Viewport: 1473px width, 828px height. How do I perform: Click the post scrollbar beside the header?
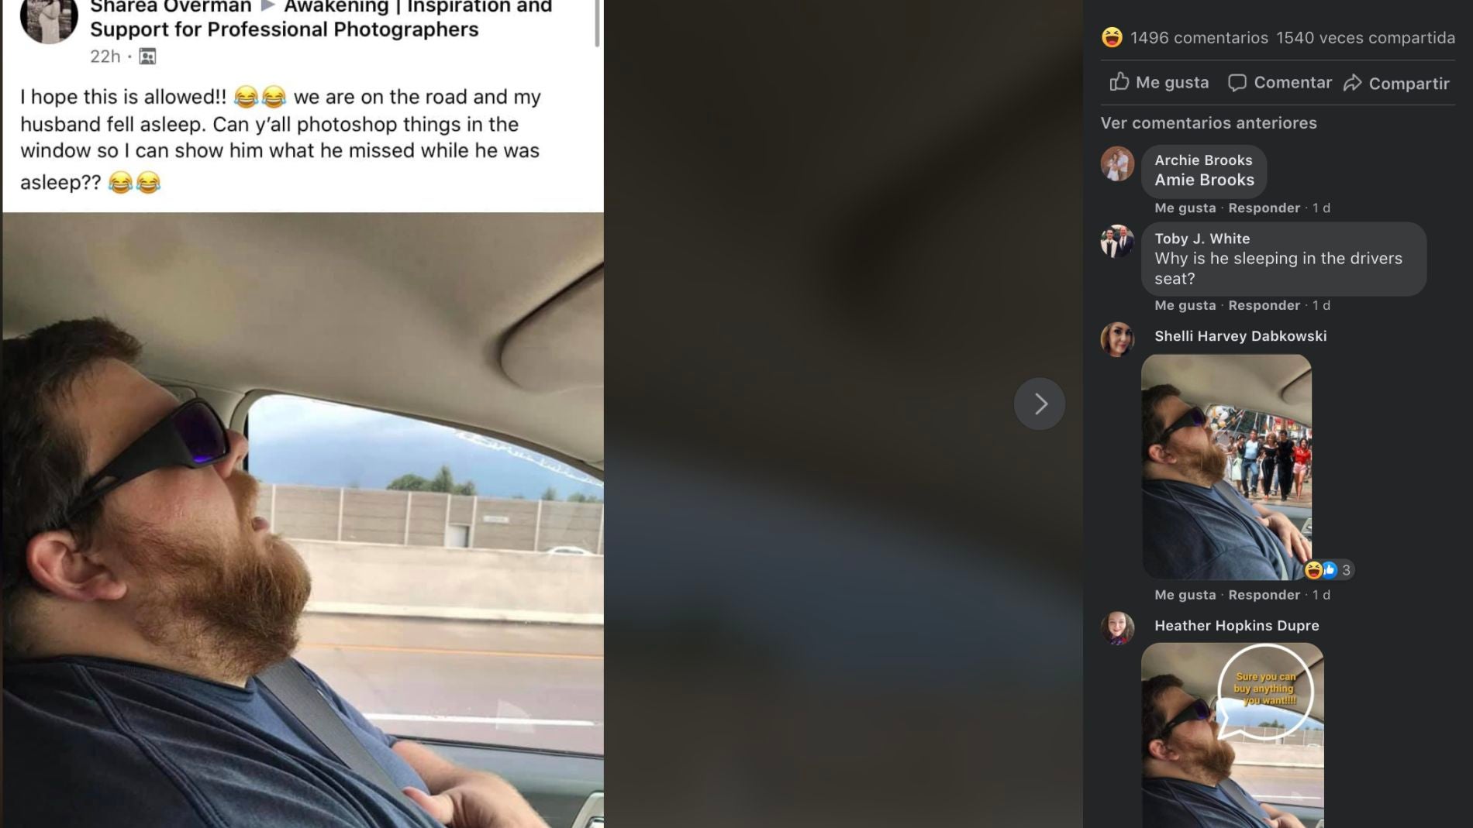597,22
